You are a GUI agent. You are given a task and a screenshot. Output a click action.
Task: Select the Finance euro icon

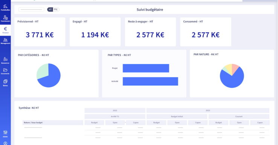pos(5,30)
